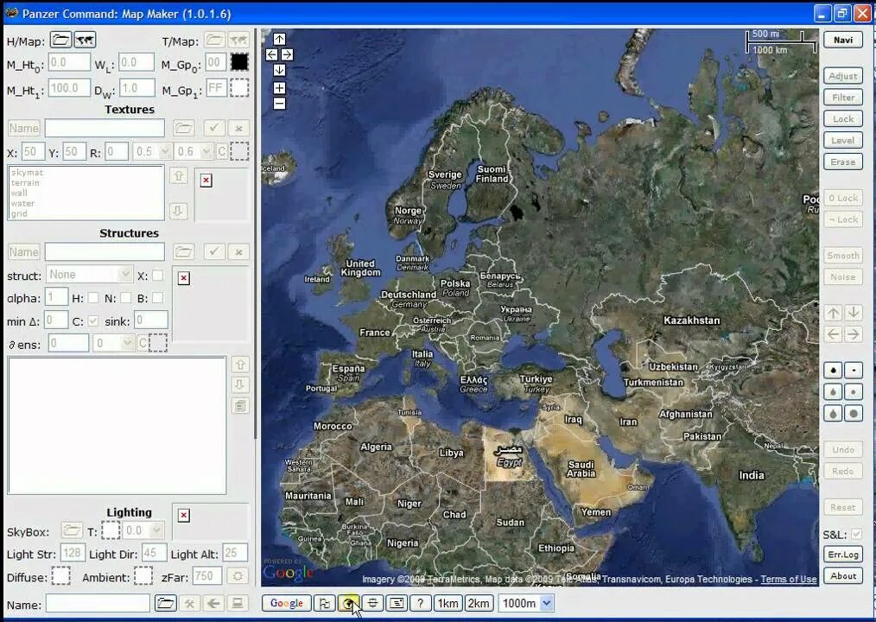The width and height of the screenshot is (876, 622).
Task: Toggle the C checkbox next to min Δ
Action: [x=92, y=321]
